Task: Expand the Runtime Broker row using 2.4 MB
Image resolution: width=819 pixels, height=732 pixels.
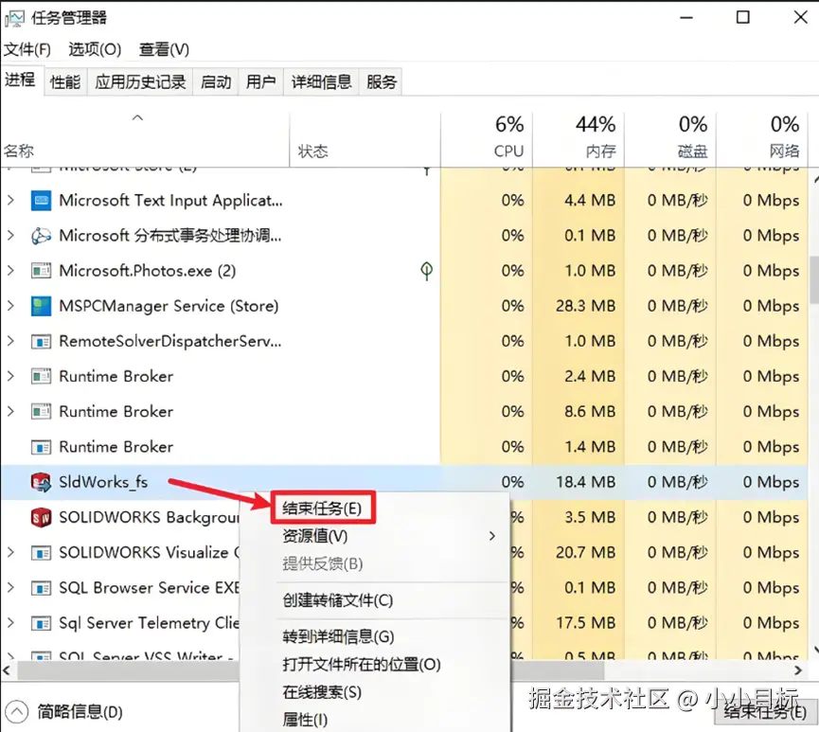Action: coord(11,376)
